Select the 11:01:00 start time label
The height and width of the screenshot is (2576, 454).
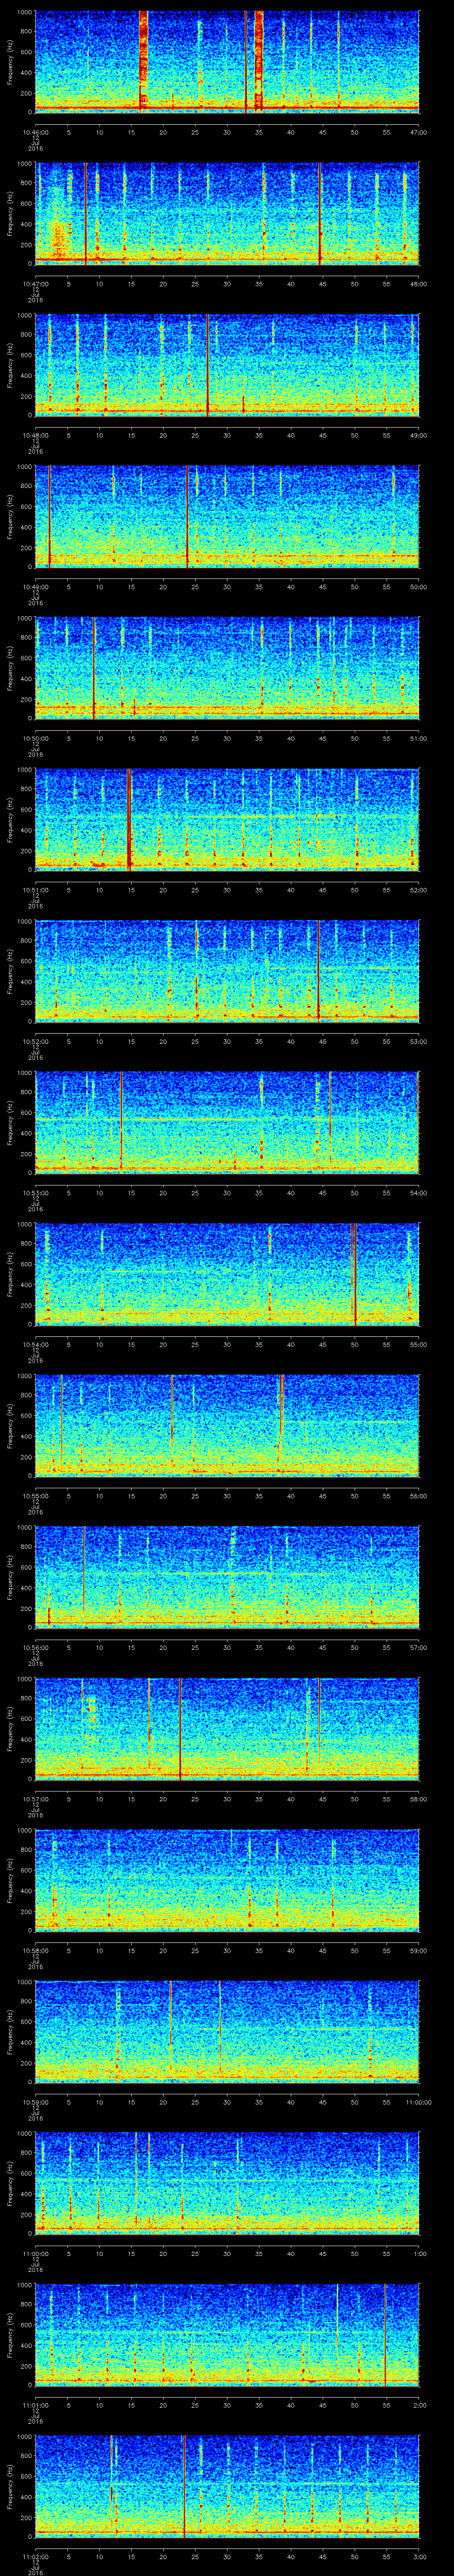click(x=35, y=2405)
